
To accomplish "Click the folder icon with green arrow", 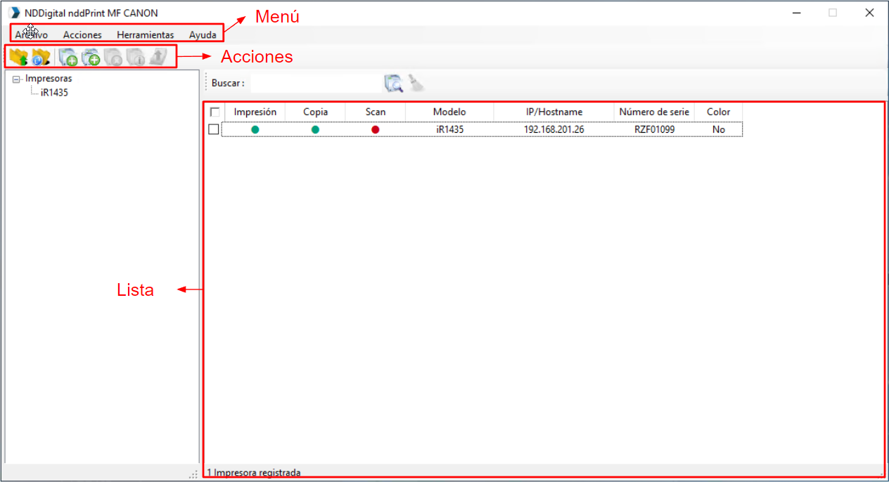I will pos(18,57).
